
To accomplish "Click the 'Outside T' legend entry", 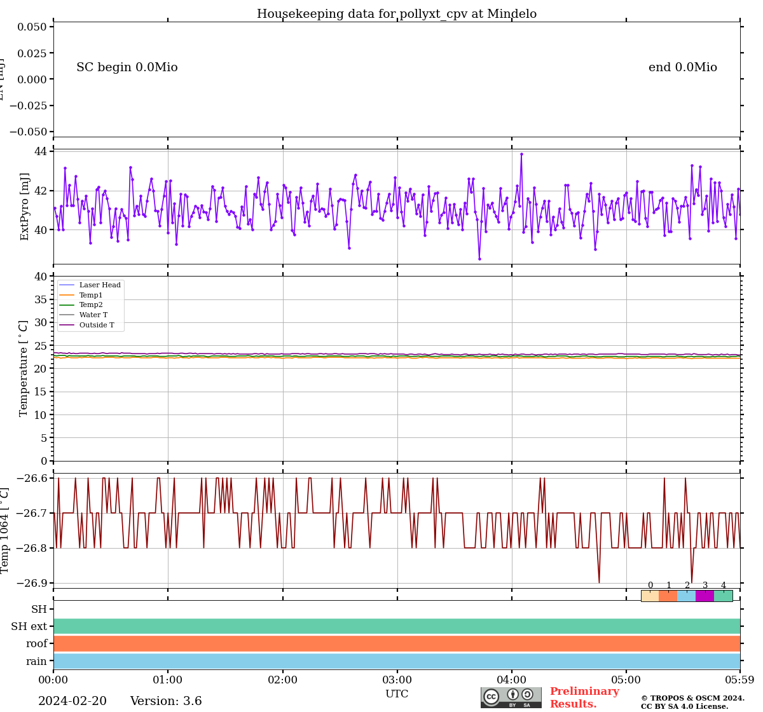I will pos(87,325).
